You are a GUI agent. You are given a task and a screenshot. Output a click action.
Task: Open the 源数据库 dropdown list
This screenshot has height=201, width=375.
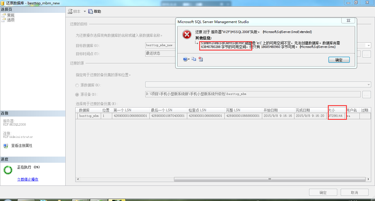coord(369,84)
